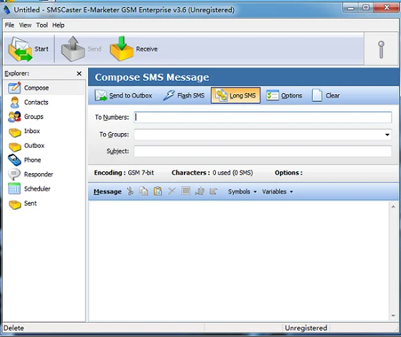Open the Groups section in Explorer
The height and width of the screenshot is (337, 401).
click(x=33, y=116)
